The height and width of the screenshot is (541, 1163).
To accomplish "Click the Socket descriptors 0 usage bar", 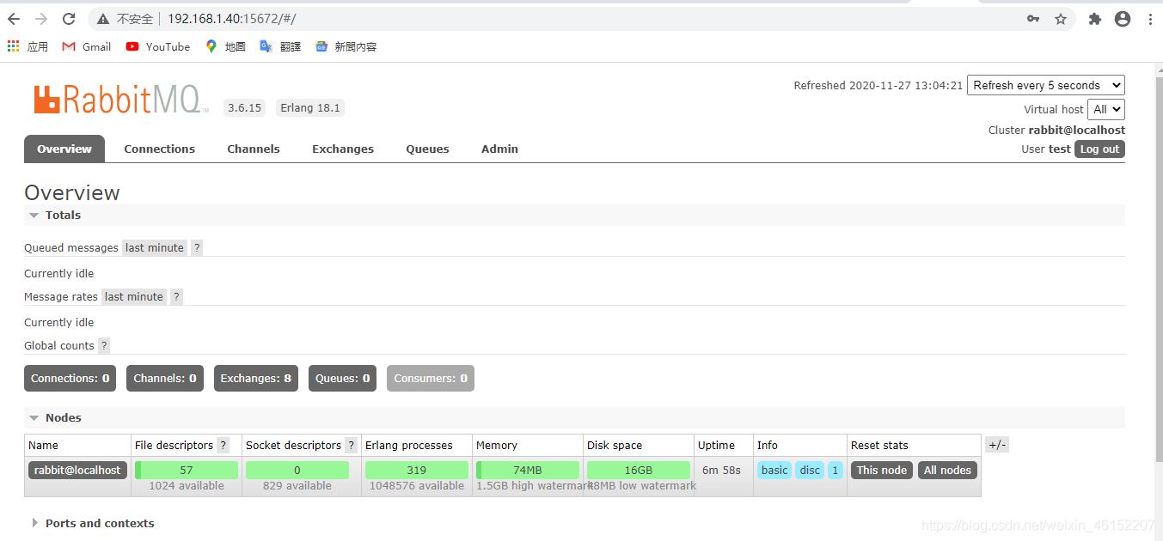I will [x=297, y=470].
